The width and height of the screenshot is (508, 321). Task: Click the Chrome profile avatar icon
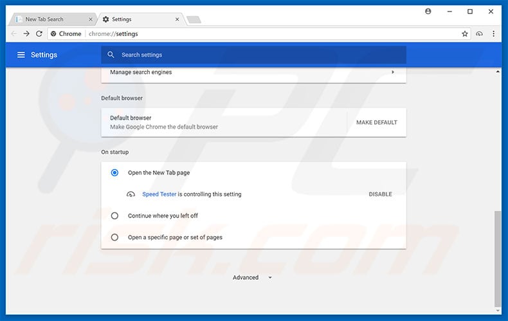pyautogui.click(x=428, y=12)
